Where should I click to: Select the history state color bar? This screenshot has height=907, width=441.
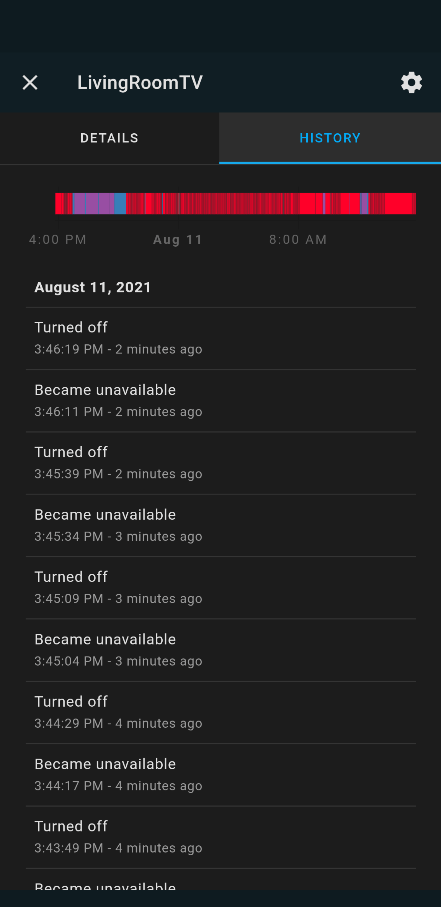tap(236, 203)
